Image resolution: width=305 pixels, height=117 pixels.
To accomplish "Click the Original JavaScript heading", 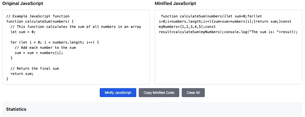I will (x=22, y=3).
